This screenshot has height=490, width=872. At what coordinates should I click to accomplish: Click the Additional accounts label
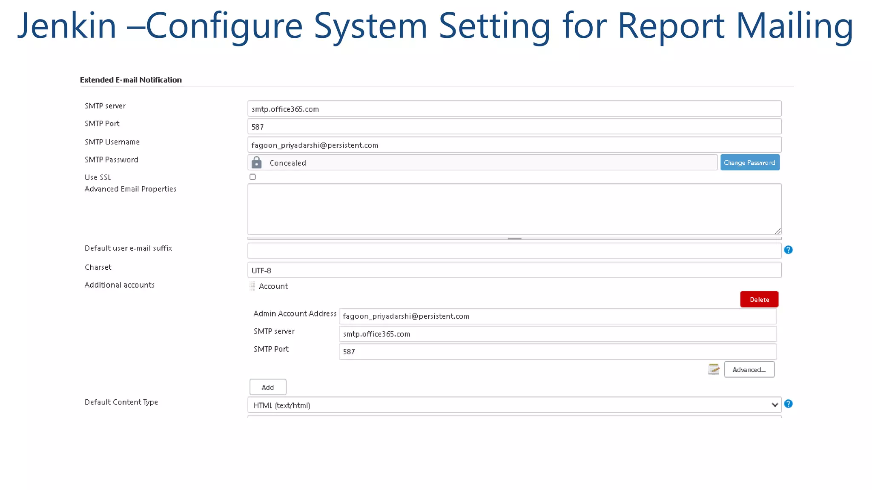120,285
